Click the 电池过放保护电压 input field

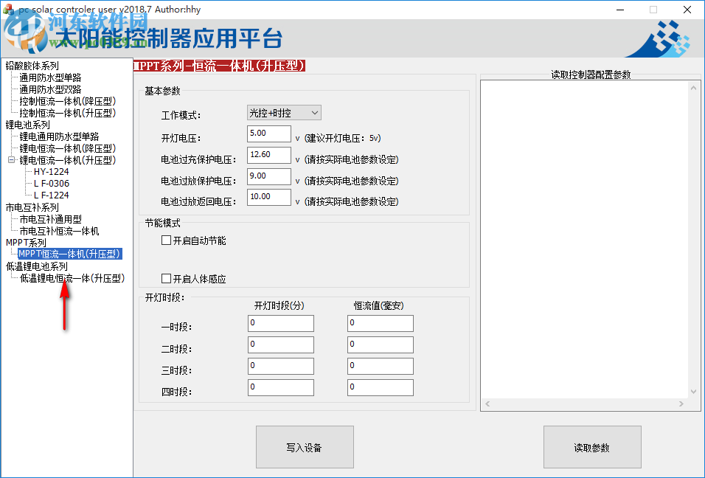point(269,176)
